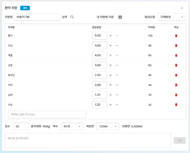Click the 처방명 field containing 보중익기탕
This screenshot has width=190, height=153.
click(37, 17)
